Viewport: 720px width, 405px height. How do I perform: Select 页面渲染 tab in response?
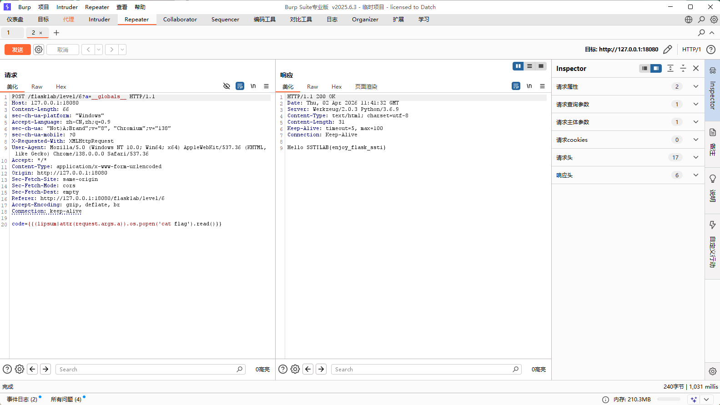366,86
